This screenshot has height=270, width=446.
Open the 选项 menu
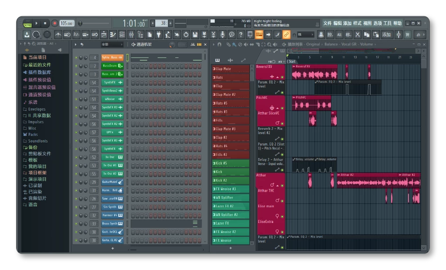click(377, 24)
